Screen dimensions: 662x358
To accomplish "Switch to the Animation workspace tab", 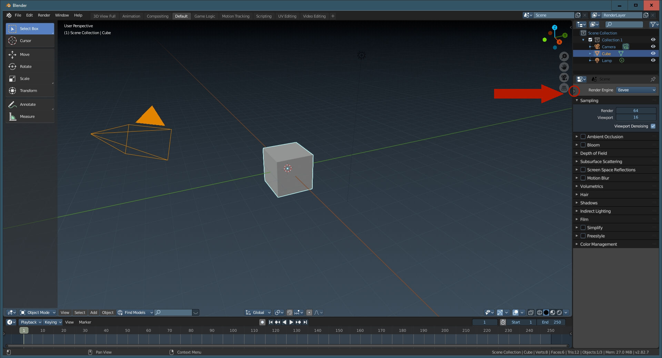I will click(131, 16).
